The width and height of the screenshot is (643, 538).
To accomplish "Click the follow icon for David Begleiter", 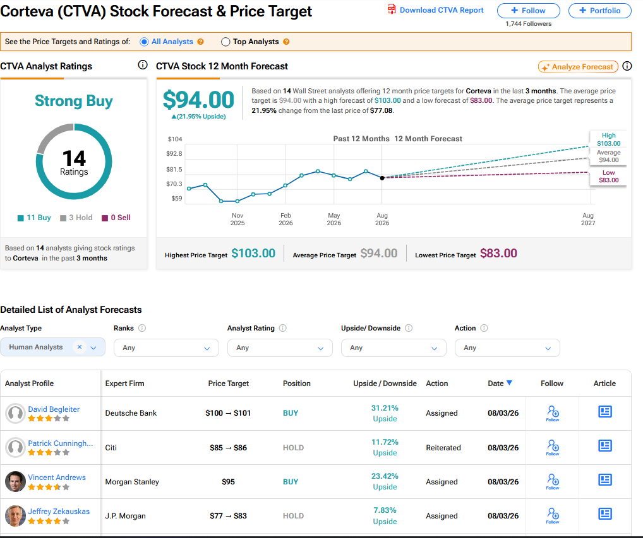I will (553, 413).
